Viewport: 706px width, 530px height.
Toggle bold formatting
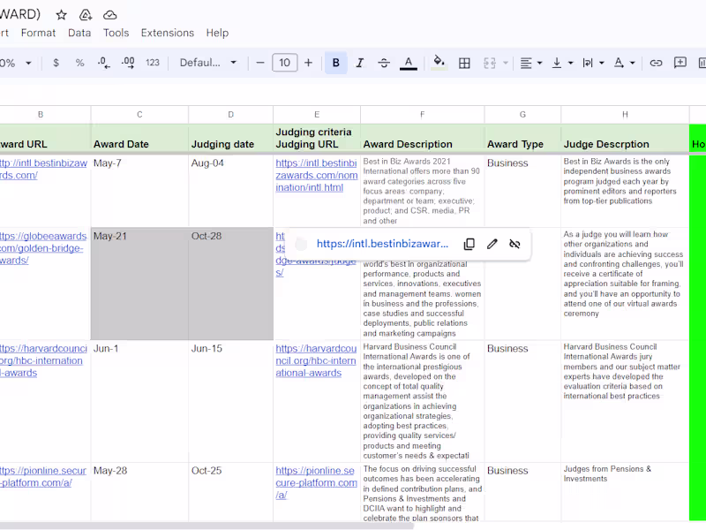click(335, 63)
